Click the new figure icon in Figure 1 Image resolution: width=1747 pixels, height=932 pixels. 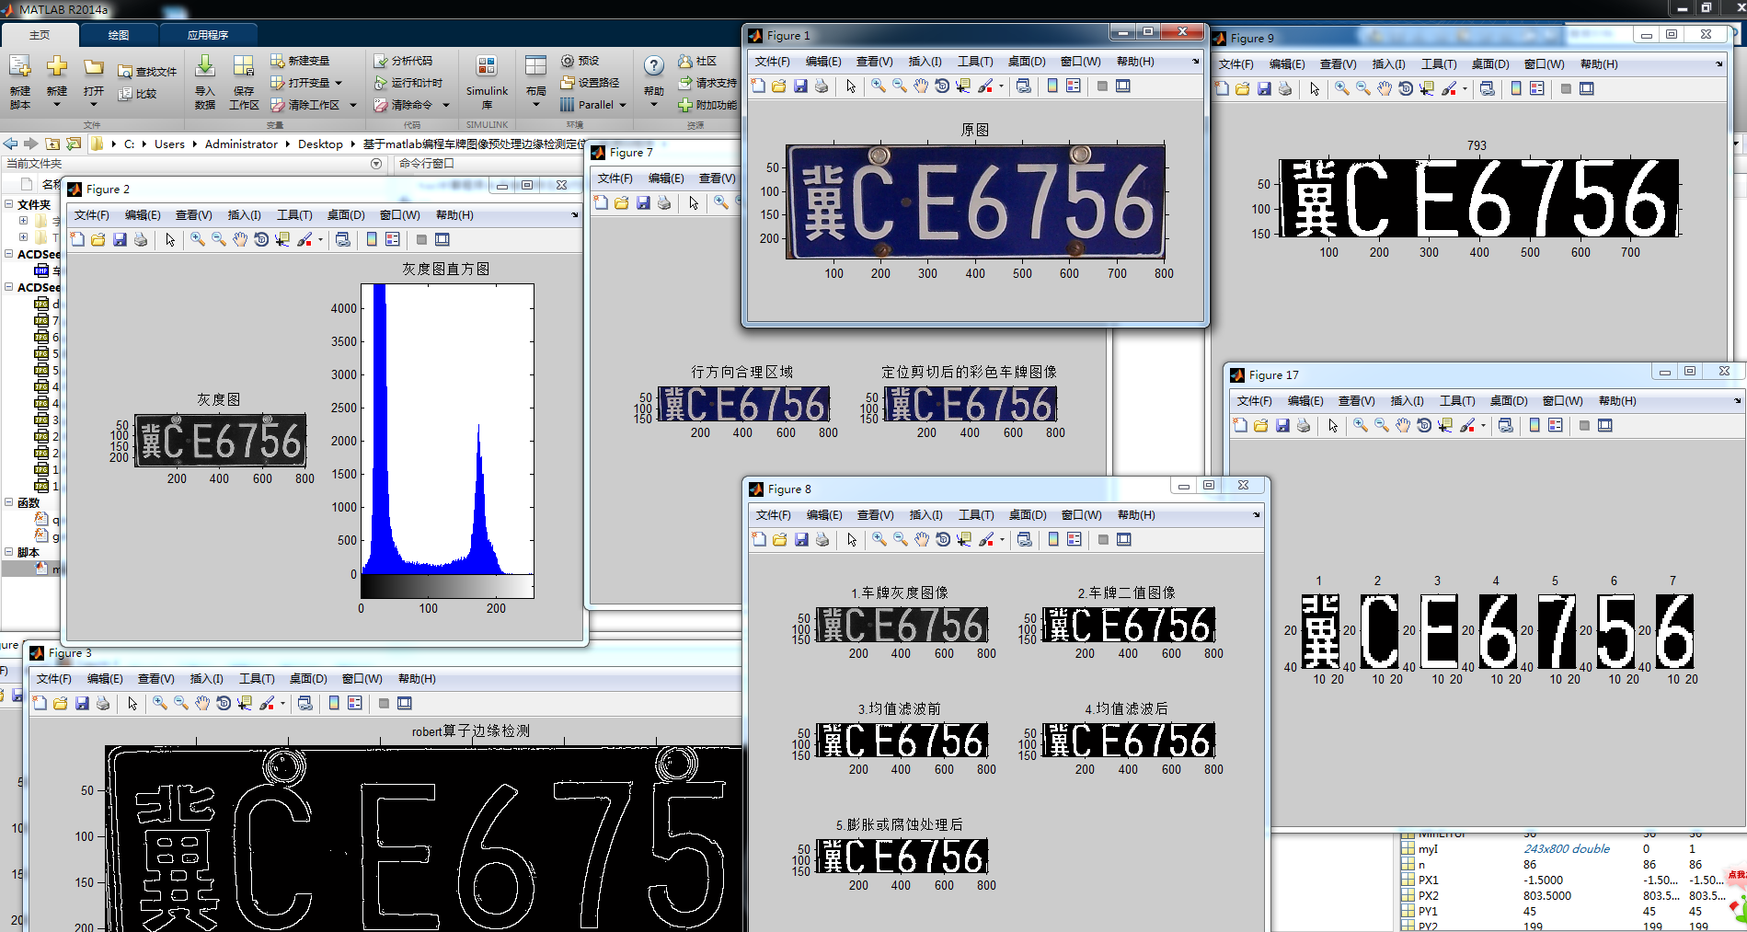tap(758, 86)
